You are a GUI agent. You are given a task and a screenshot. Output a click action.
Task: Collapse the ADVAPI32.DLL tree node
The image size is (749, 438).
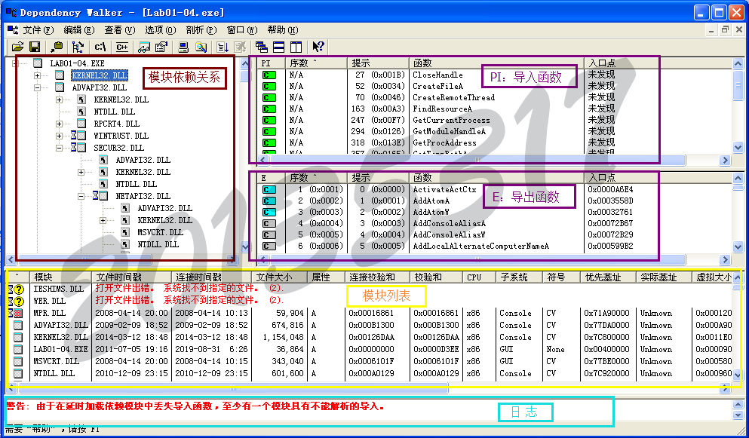[38, 87]
